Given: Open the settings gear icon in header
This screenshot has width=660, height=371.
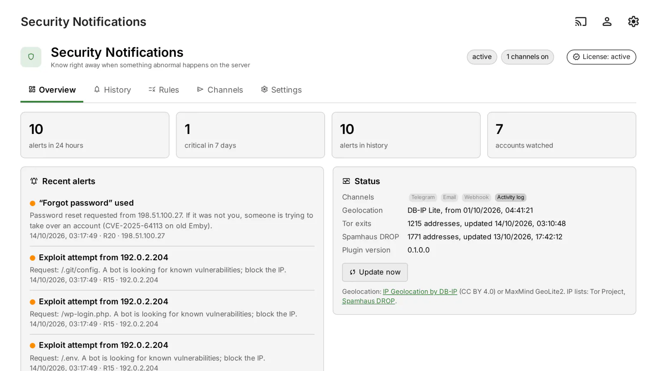Looking at the screenshot, I should click(633, 21).
